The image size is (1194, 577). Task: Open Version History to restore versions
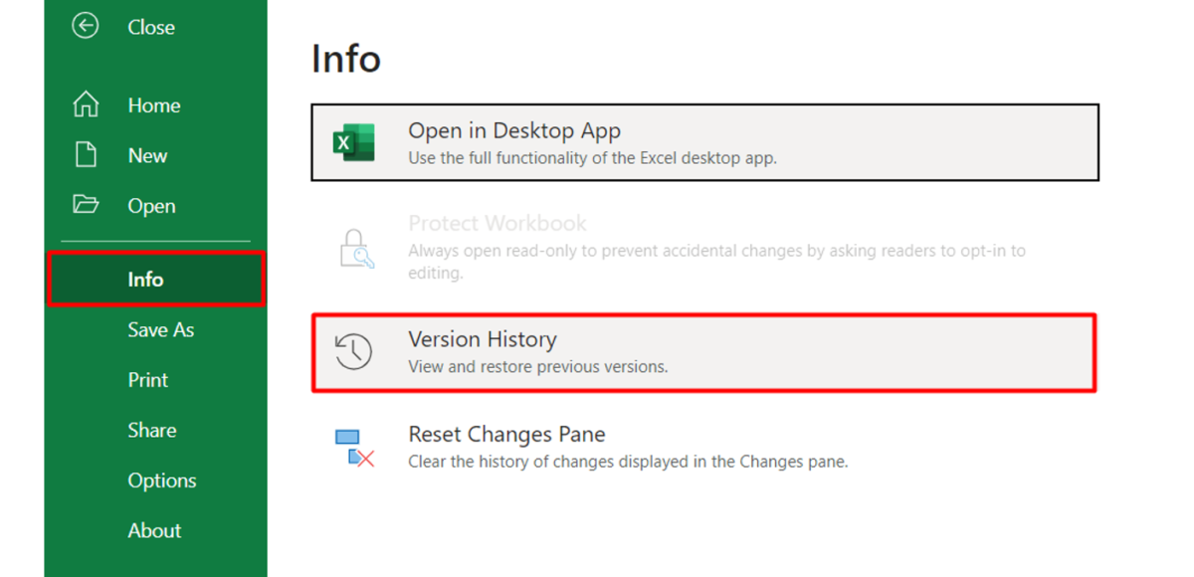coord(704,352)
